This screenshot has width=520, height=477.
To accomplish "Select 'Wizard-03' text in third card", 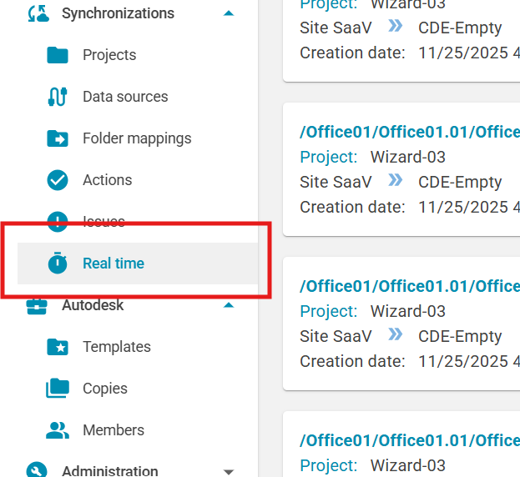I will click(408, 311).
